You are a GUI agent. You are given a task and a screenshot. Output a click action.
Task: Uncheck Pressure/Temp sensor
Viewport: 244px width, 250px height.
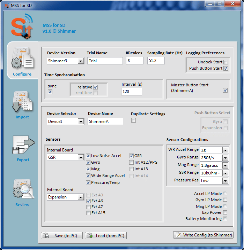point(88,182)
